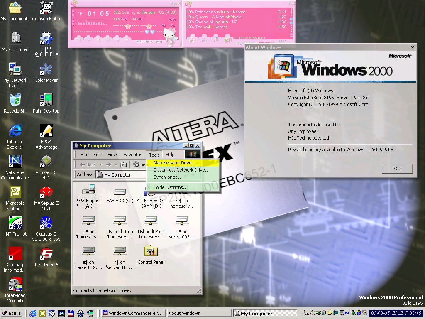Select Folder Options in the Tools menu

coord(170,187)
